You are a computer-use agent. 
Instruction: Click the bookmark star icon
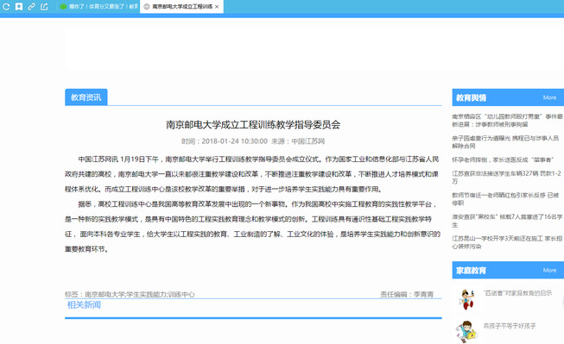pyautogui.click(x=19, y=6)
